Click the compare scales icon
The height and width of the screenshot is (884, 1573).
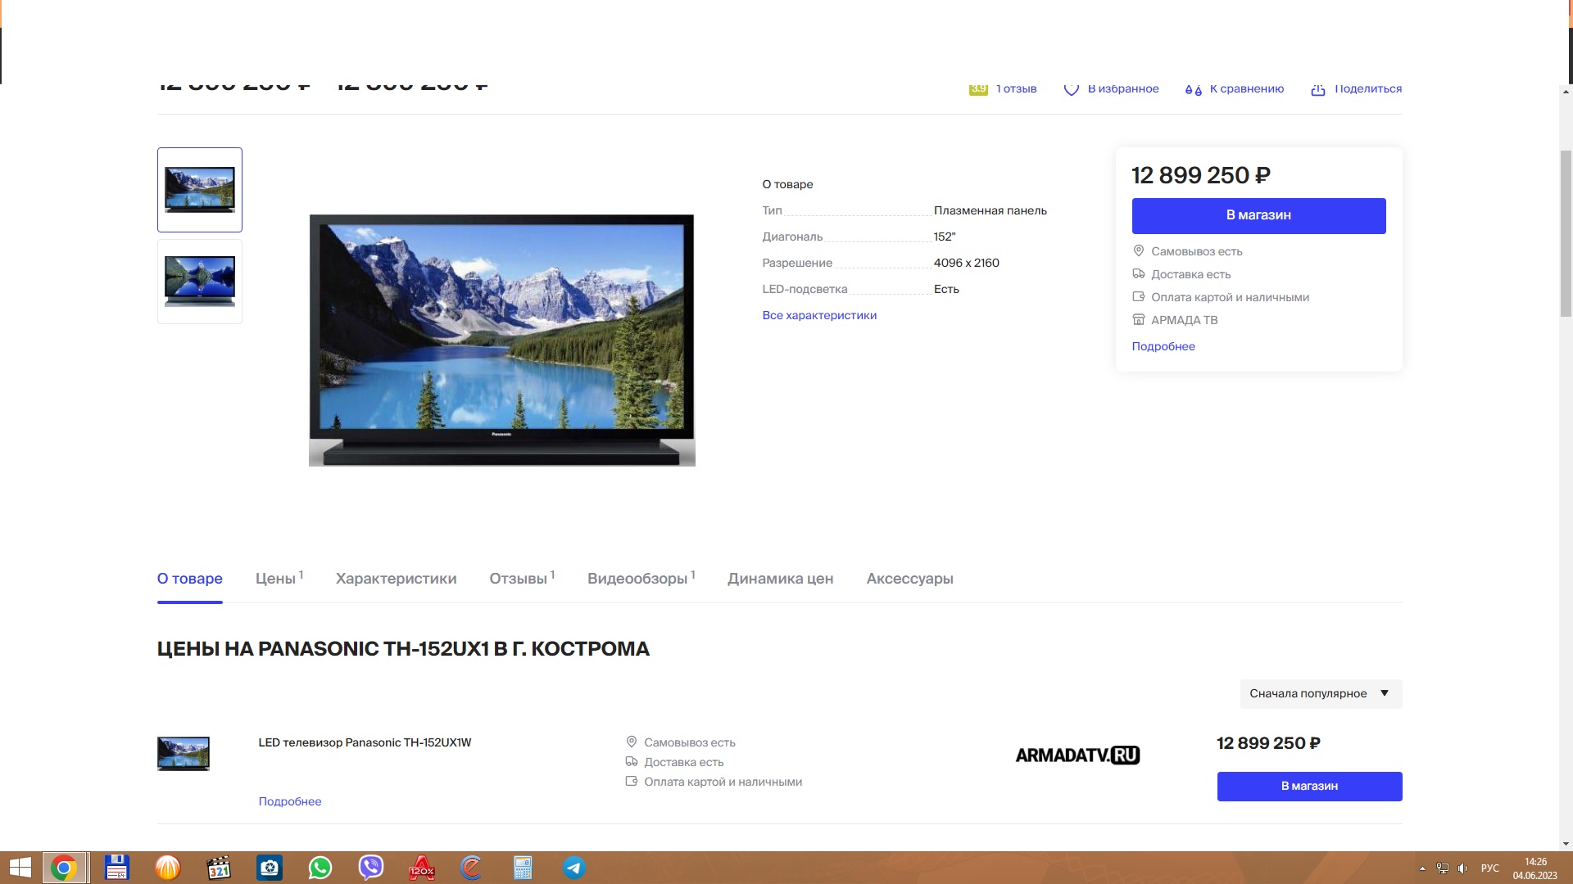pyautogui.click(x=1194, y=89)
